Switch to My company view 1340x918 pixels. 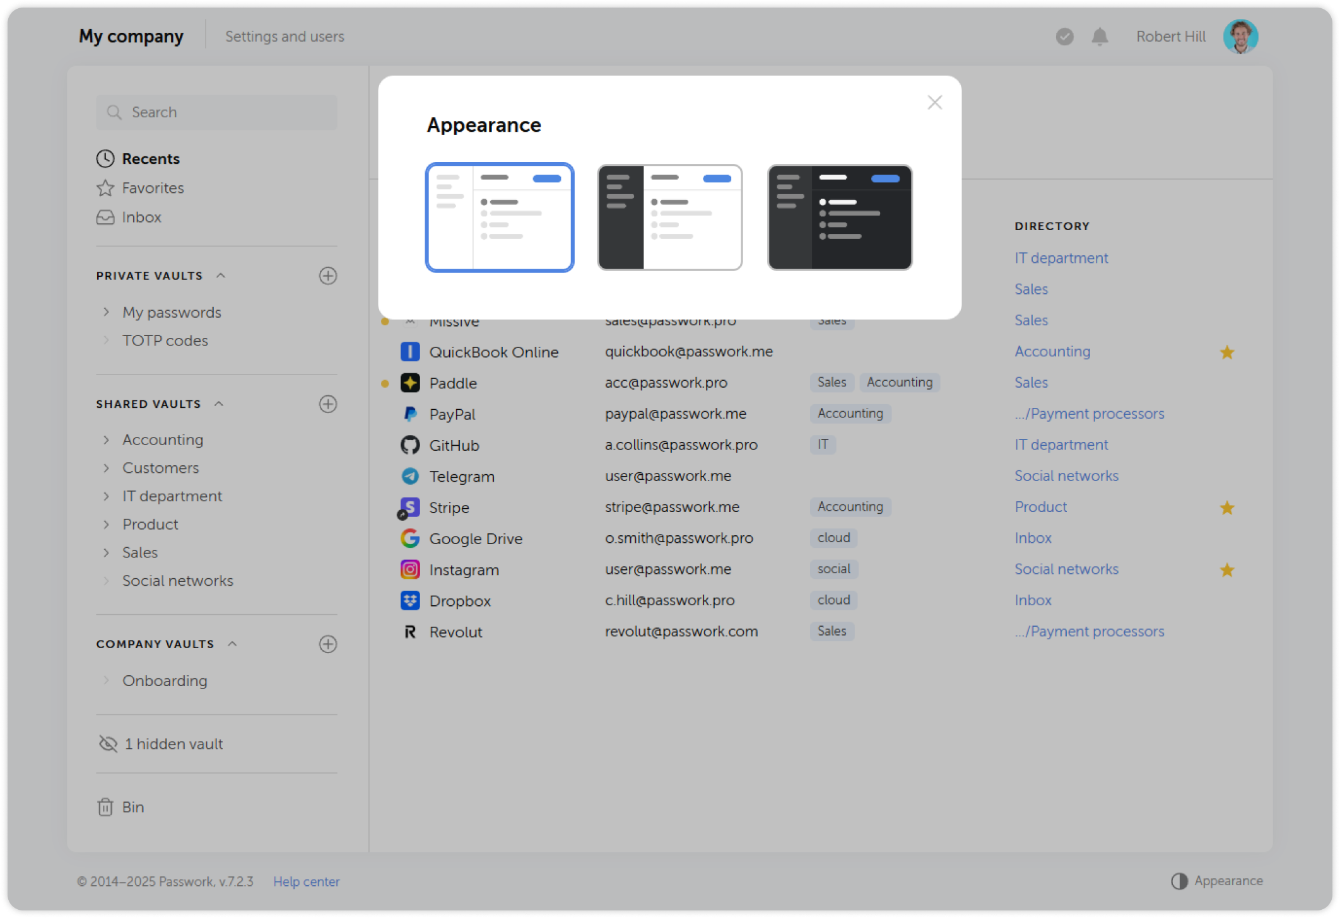point(131,36)
